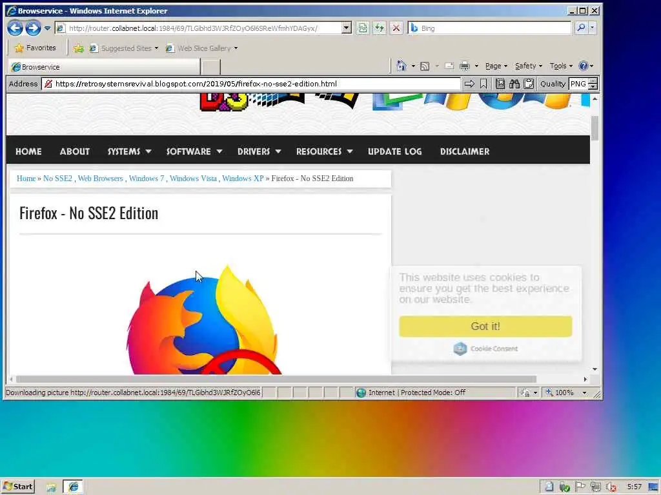Click the muted volume tray icon
The image size is (661, 495).
[x=611, y=487]
